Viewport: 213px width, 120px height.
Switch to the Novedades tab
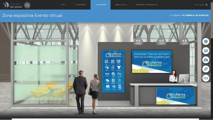tap(80, 5)
